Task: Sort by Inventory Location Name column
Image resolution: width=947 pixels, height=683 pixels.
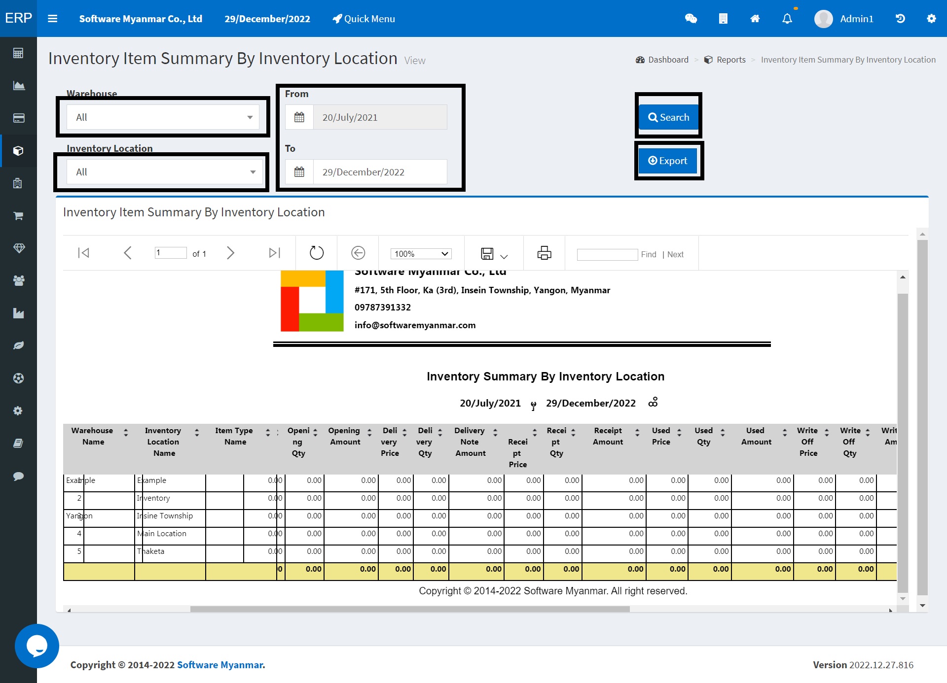Action: [x=197, y=433]
